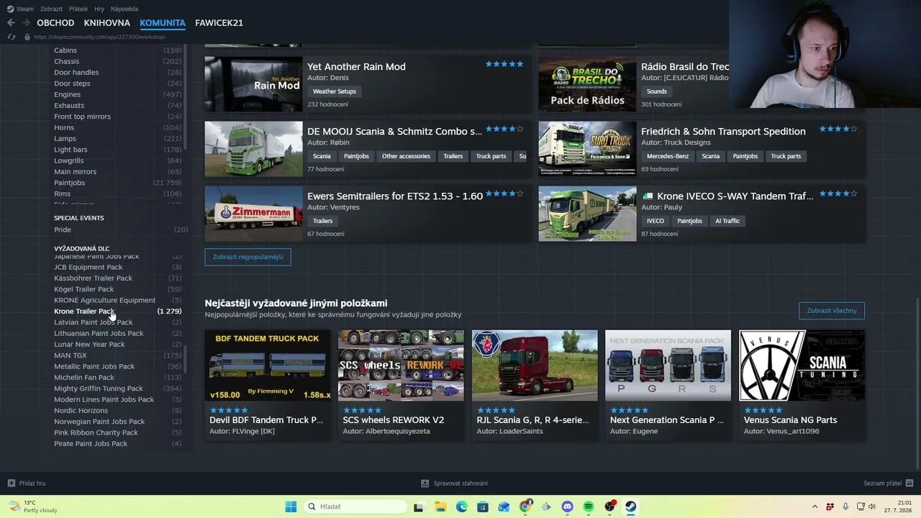Open the Windows Start menu
The image size is (921, 518).
291,506
